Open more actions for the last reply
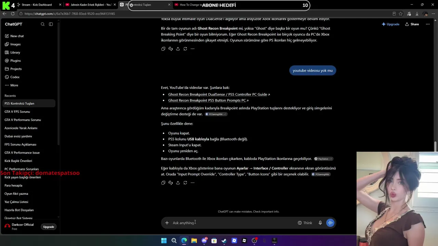Image resolution: width=438 pixels, height=246 pixels. coord(192,183)
